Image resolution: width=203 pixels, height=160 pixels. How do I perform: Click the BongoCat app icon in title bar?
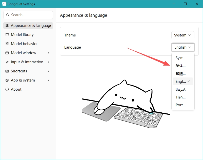[x=4, y=4]
